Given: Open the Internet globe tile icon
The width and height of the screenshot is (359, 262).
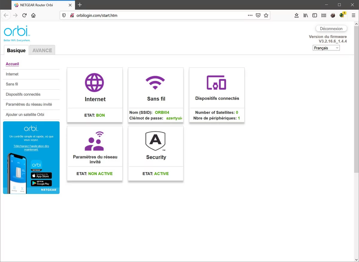Looking at the screenshot, I should (x=95, y=82).
